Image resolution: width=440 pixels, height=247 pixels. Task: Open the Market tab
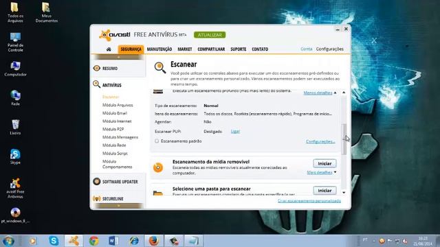point(185,49)
